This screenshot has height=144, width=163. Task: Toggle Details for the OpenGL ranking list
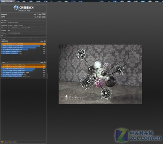tap(45, 62)
